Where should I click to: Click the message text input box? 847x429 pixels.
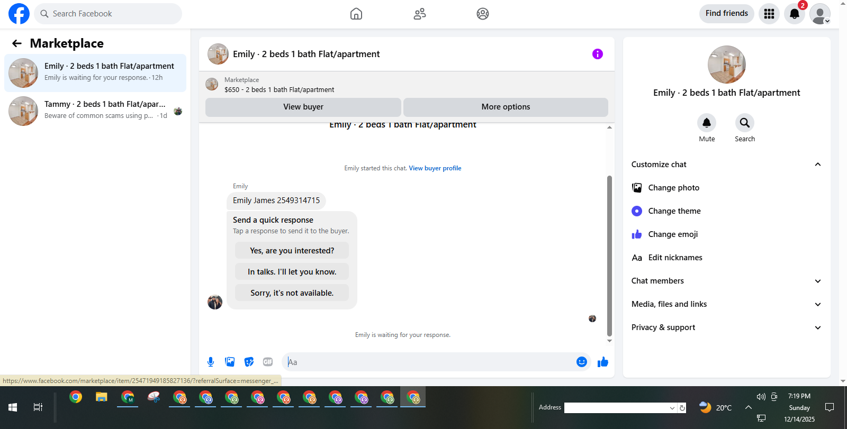pyautogui.click(x=429, y=362)
